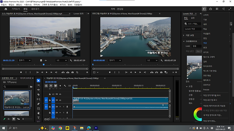
Task: Toggle lock on the V2 track
Action: (x=50, y=94)
